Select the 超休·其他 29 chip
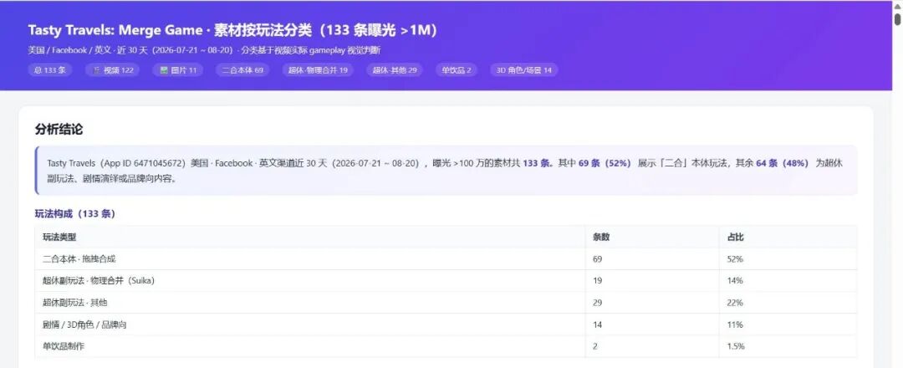Viewport: 903px width, 368px height. tap(395, 70)
